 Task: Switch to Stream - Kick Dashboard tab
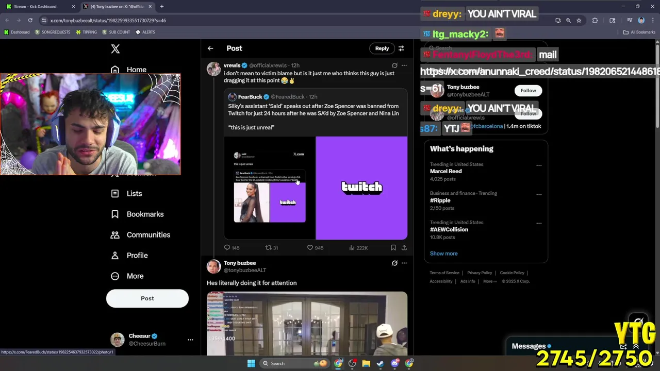point(40,7)
